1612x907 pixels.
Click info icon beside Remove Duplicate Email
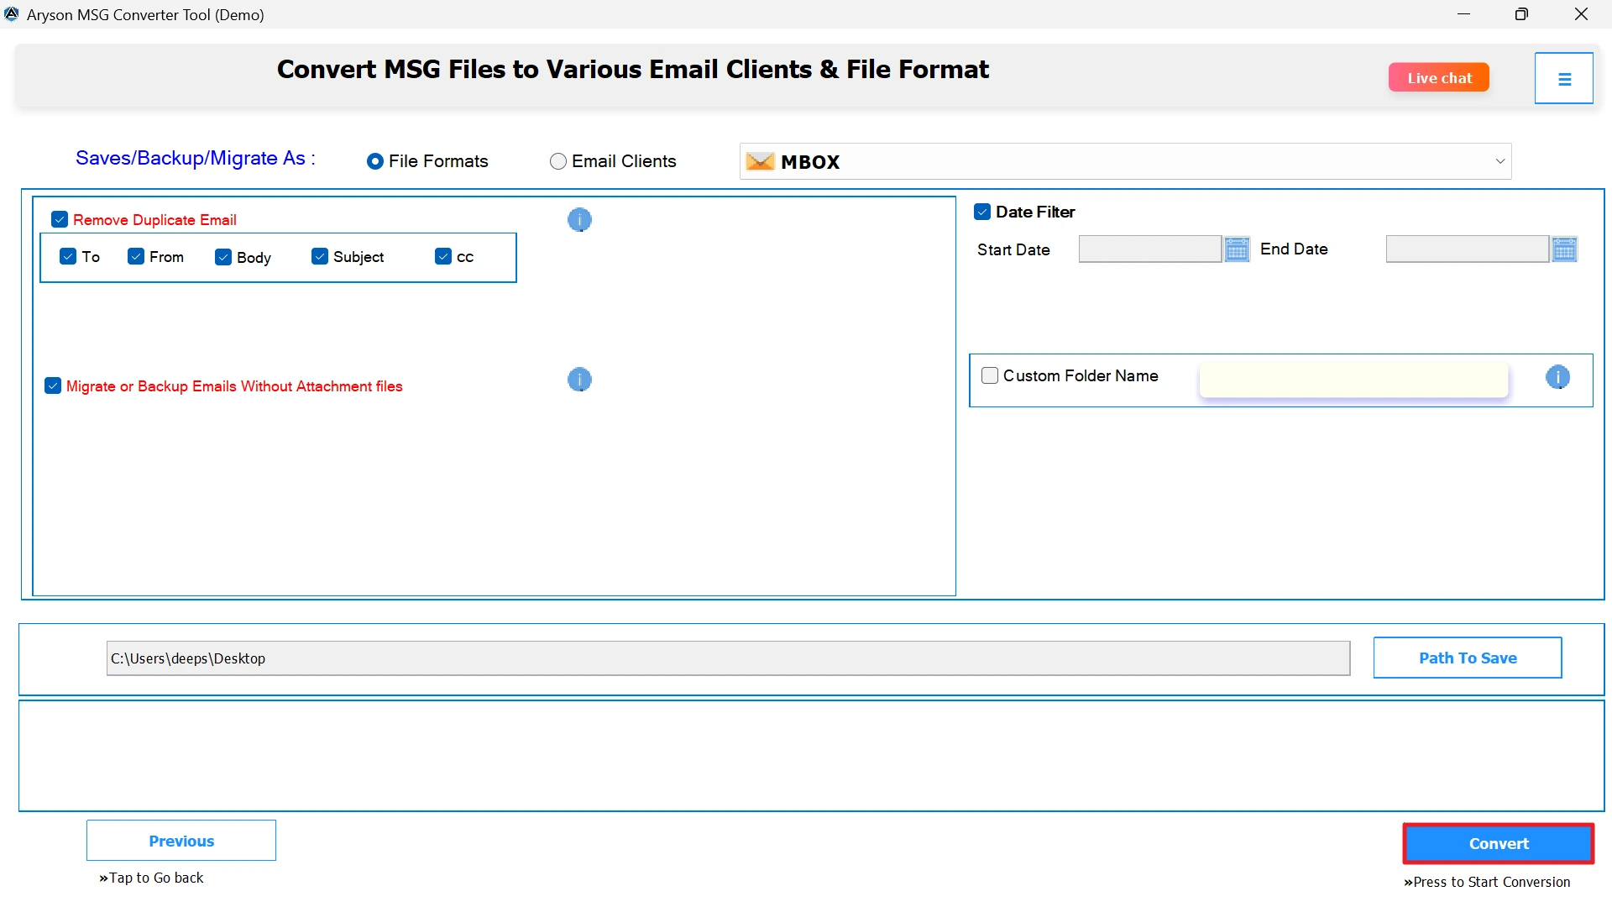(579, 220)
